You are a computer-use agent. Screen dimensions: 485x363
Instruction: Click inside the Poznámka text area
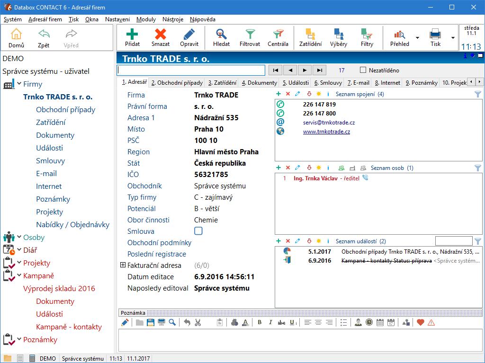click(x=300, y=340)
